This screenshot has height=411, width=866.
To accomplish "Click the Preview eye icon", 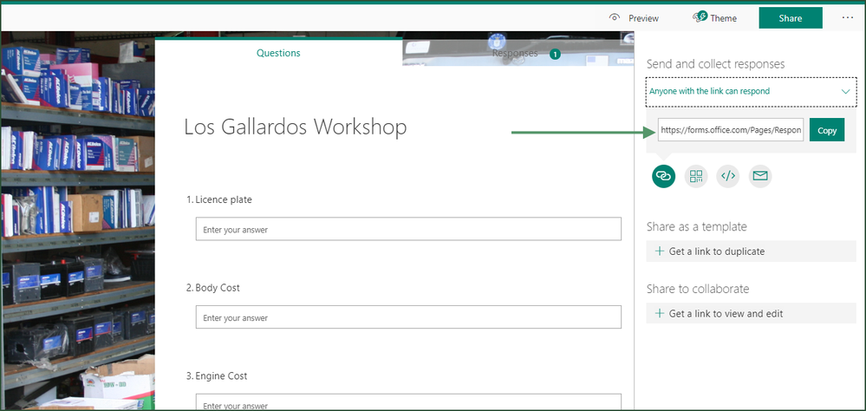I will click(614, 17).
